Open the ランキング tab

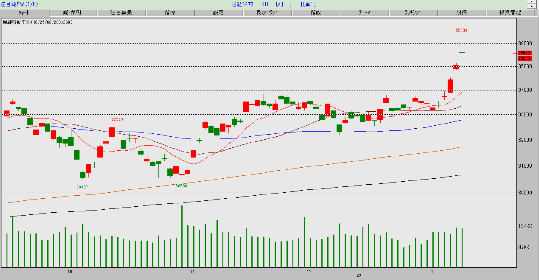click(413, 13)
